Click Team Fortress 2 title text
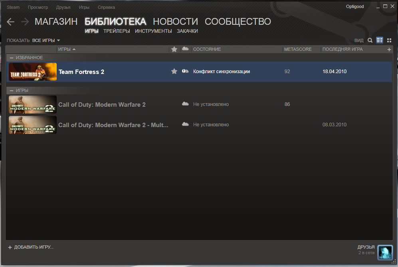Image resolution: width=398 pixels, height=267 pixels. 81,72
